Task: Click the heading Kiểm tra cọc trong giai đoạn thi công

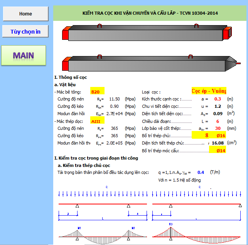Action: click(96, 158)
